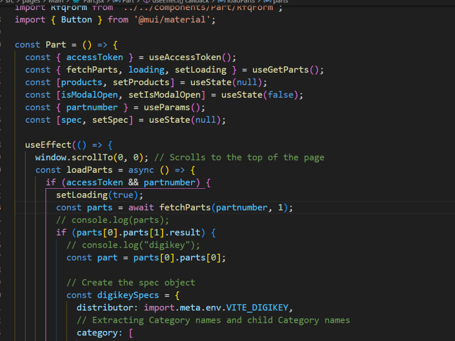Click the 'console.log("digikey")' comment line
The height and width of the screenshot is (341, 455).
coord(133,245)
